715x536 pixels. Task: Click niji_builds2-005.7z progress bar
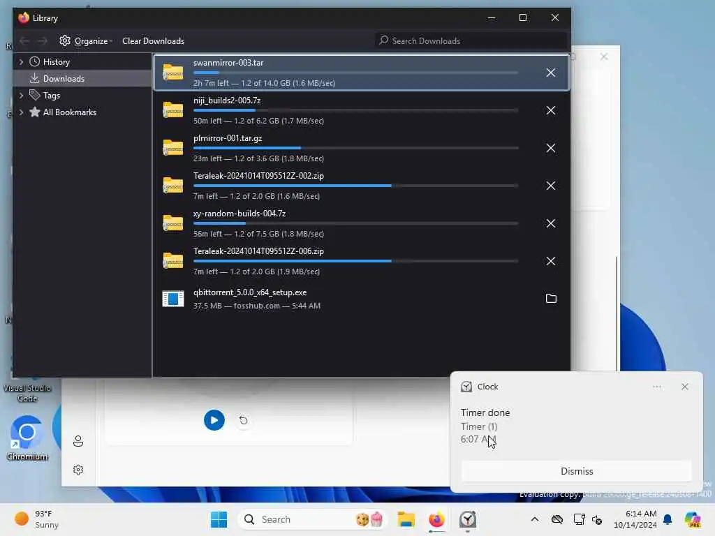(x=355, y=110)
